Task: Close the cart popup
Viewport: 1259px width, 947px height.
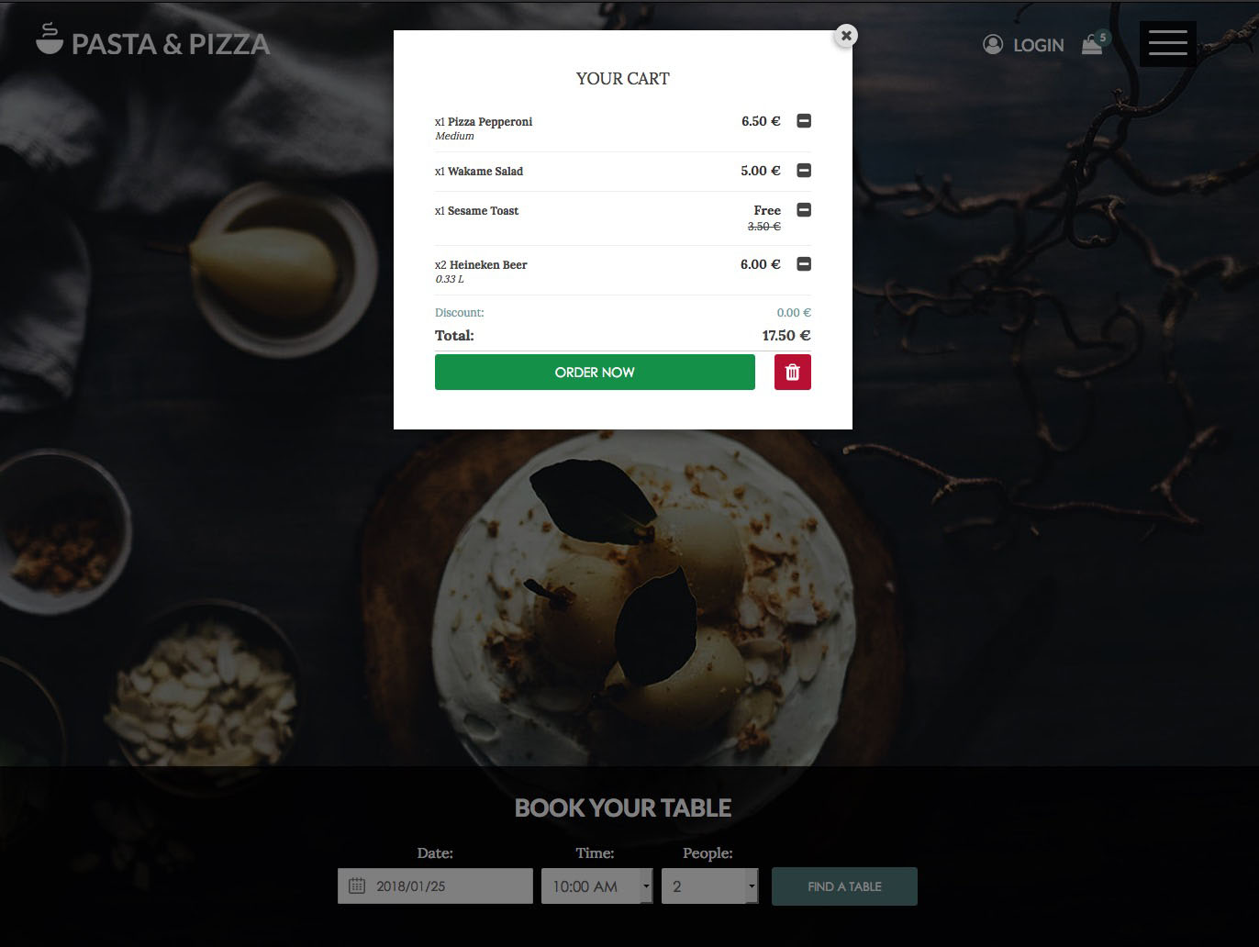Action: [x=846, y=36]
